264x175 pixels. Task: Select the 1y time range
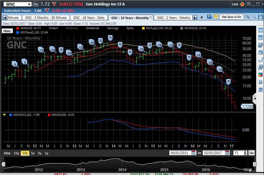point(46,153)
